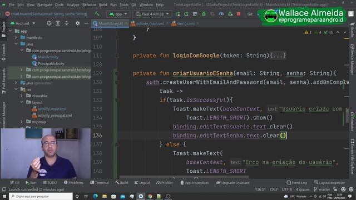Screen dimensions: 356x200
Task: Click the Apply Code Changes icon
Action: tap(195, 14)
